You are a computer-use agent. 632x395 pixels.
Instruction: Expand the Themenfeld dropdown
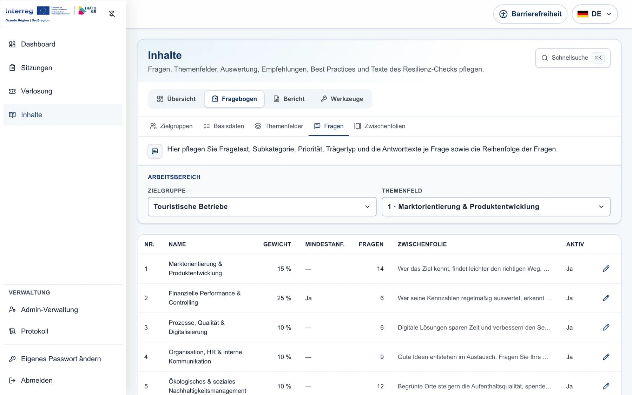click(x=496, y=206)
